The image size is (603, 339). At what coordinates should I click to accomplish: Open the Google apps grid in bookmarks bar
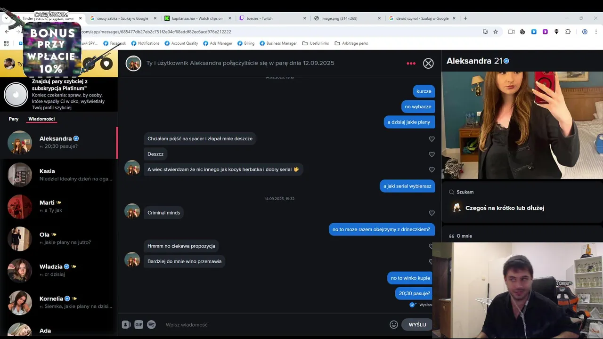6,43
